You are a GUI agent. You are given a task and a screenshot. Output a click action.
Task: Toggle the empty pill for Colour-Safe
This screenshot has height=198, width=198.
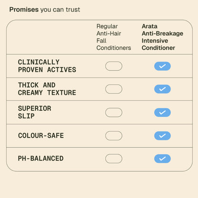(114, 136)
